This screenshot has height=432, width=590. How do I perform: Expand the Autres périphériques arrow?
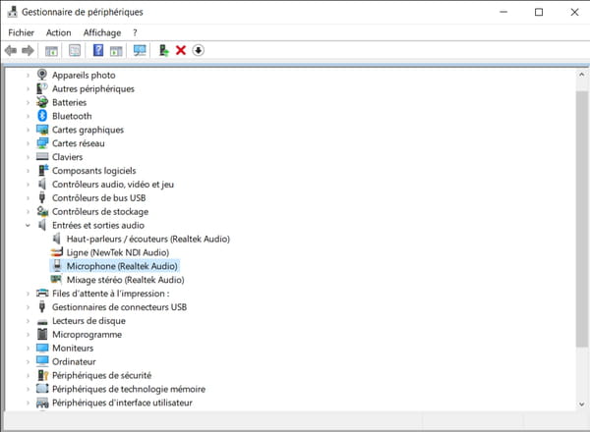click(x=28, y=89)
